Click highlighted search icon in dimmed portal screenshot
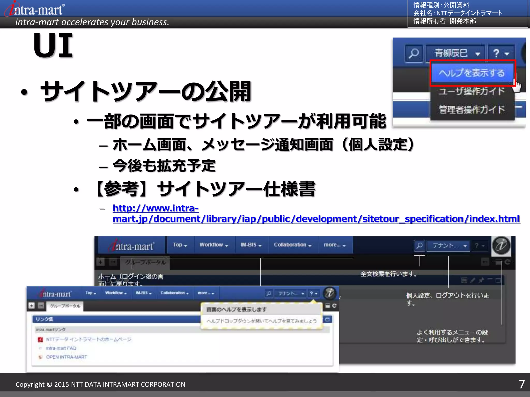This screenshot has height=397, width=530. tap(419, 245)
